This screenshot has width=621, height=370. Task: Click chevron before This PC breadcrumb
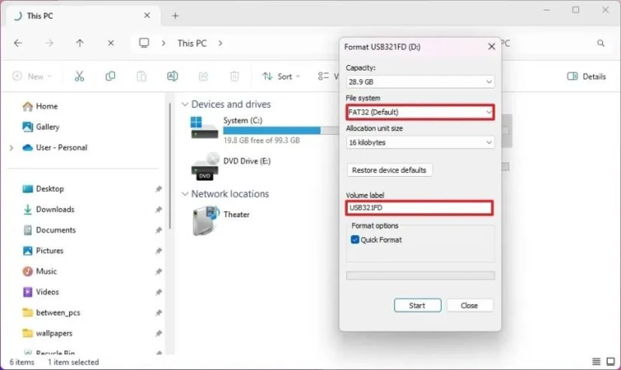(x=164, y=43)
